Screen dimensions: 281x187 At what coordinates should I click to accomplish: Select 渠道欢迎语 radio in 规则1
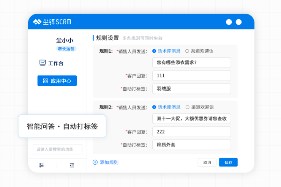point(187,51)
